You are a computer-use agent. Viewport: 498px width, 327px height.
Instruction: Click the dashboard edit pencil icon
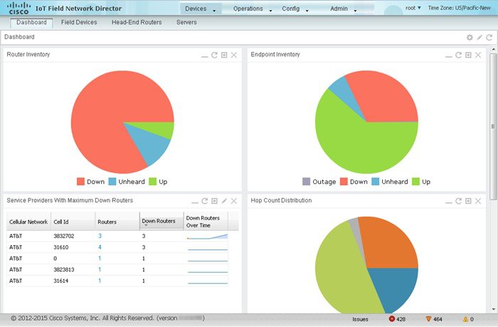pyautogui.click(x=480, y=38)
